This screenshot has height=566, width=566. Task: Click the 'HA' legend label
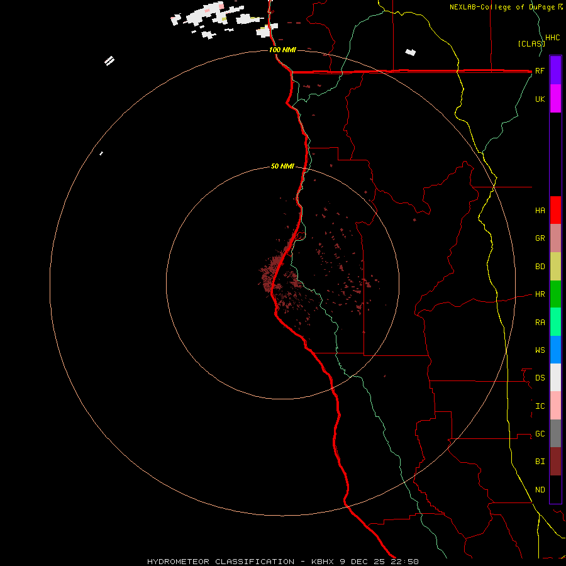540,210
